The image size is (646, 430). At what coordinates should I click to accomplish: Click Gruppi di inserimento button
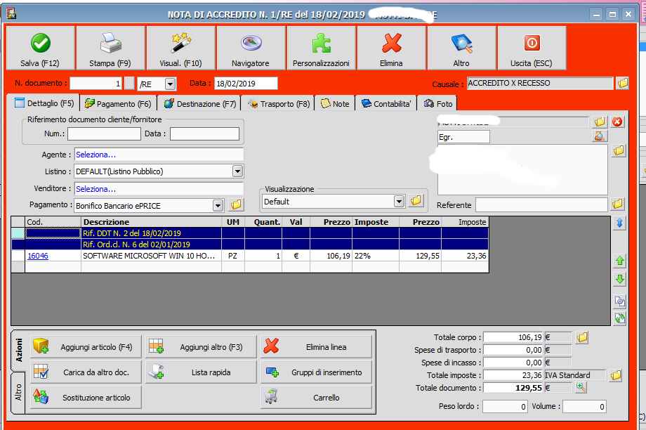click(x=316, y=372)
